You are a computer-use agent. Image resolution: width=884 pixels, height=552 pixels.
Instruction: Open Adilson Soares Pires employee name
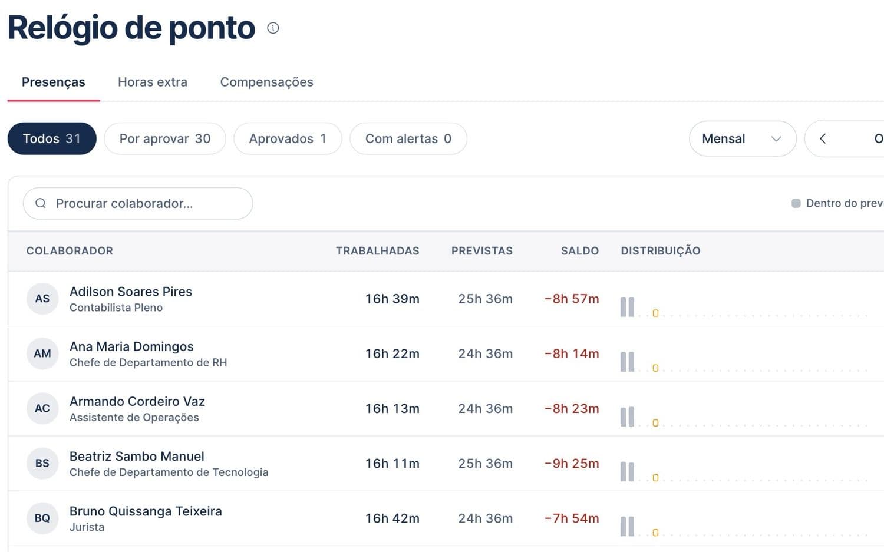(131, 292)
